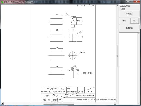Click the vertical scrollbar thumb of drawing view
The image size is (141, 106).
click(x=117, y=56)
